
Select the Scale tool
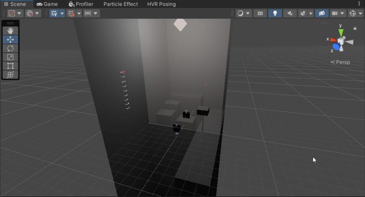coord(11,57)
